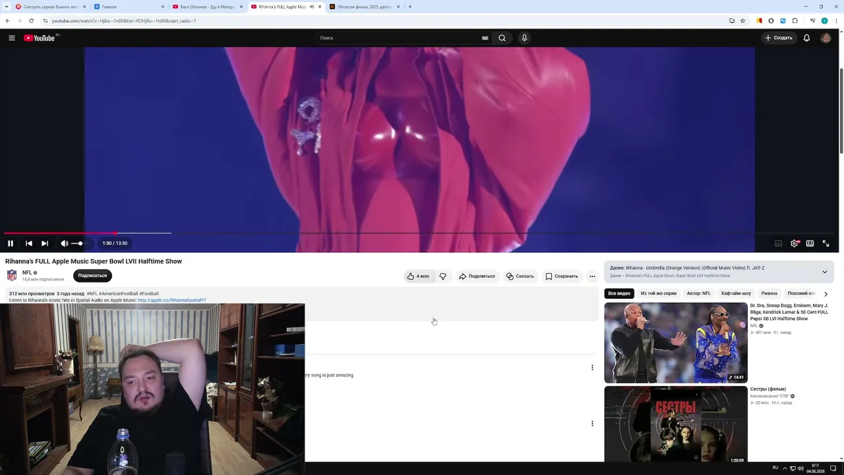Open YouTube notifications bell
Viewport: 844px width, 475px height.
point(806,38)
